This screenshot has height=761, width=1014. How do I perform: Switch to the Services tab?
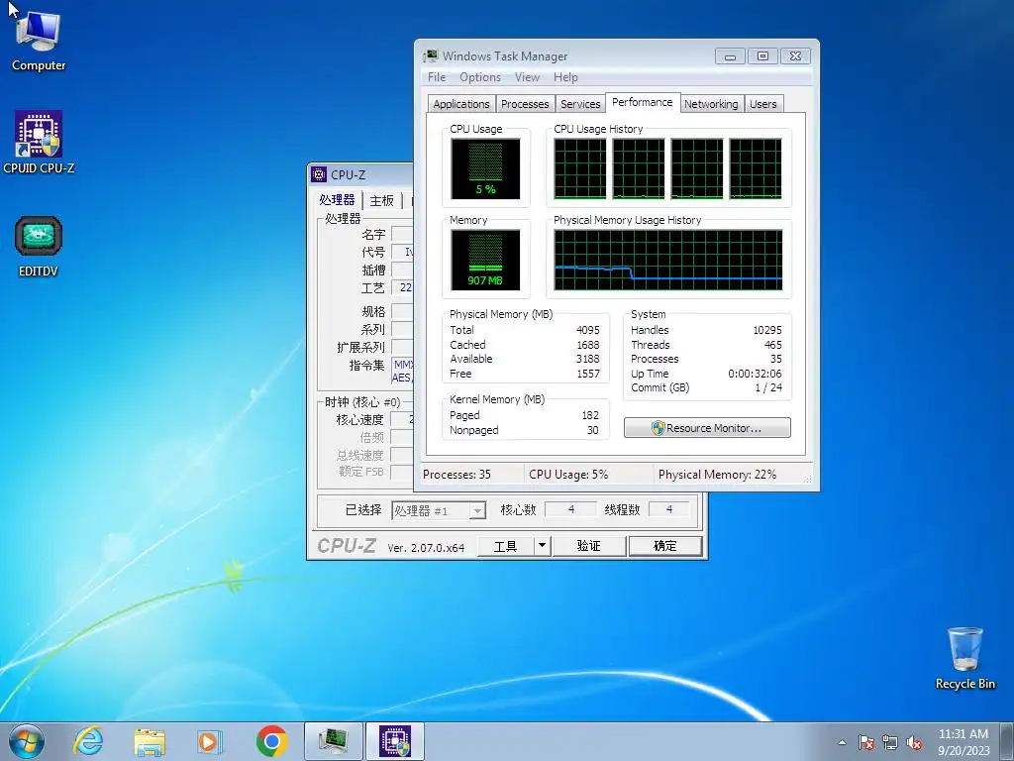click(580, 104)
